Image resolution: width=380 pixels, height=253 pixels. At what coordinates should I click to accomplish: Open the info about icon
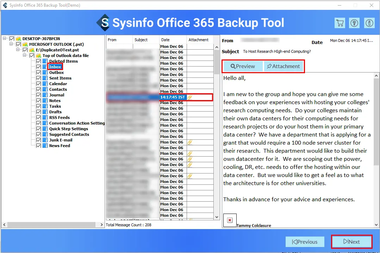click(369, 23)
